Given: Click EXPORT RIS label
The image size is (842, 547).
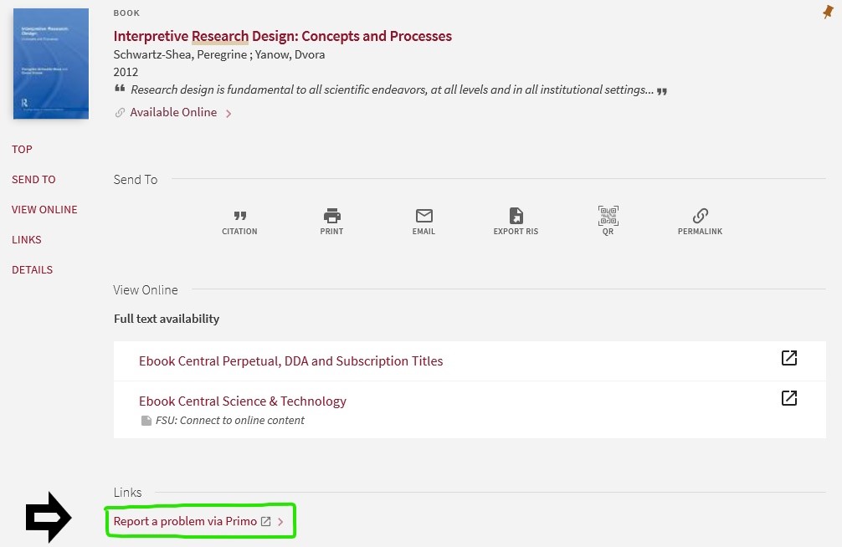Looking at the screenshot, I should point(516,232).
